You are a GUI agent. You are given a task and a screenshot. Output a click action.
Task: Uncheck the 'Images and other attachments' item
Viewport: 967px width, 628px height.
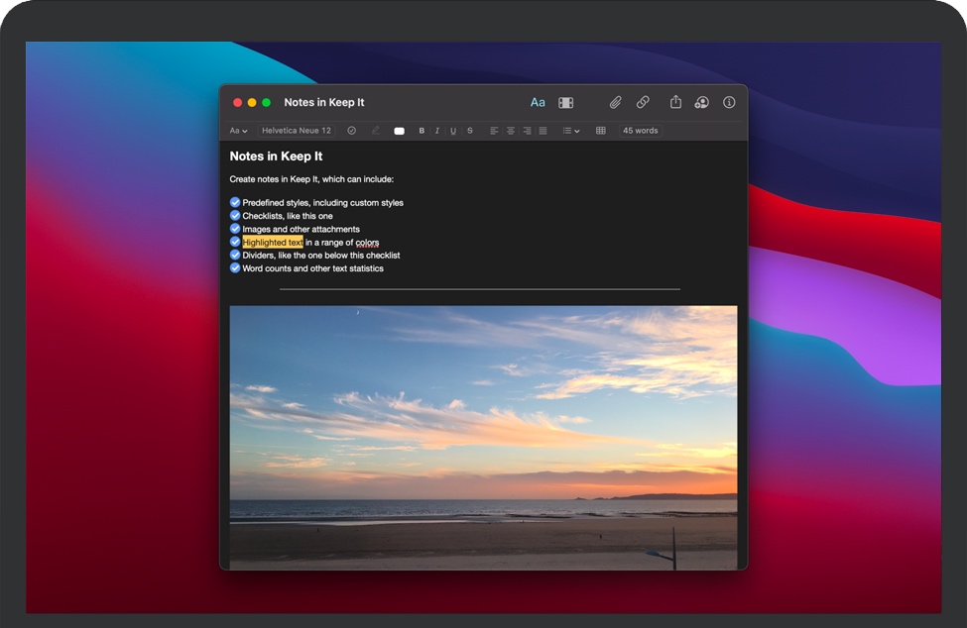click(235, 229)
